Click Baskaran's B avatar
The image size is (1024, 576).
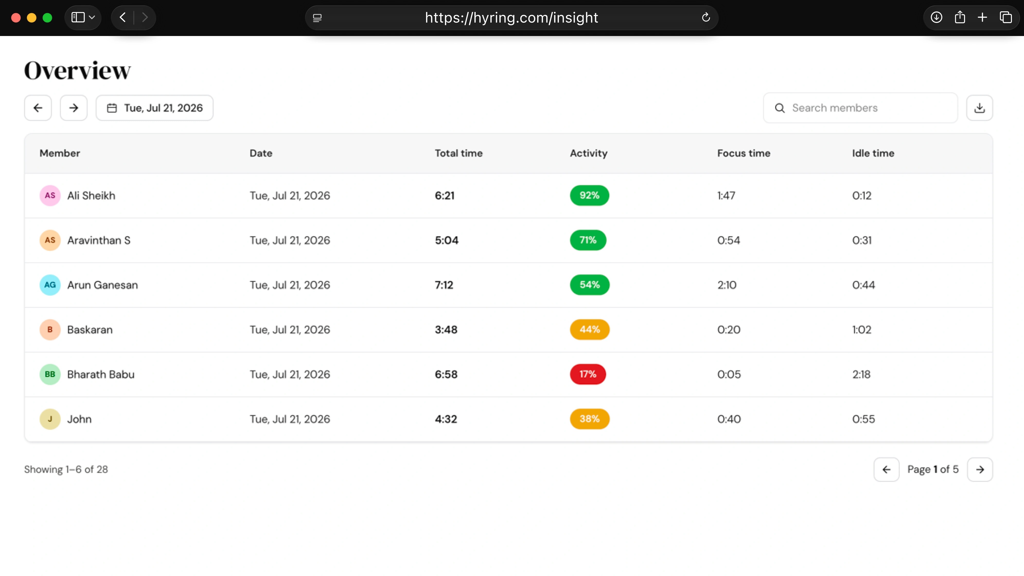tap(50, 330)
